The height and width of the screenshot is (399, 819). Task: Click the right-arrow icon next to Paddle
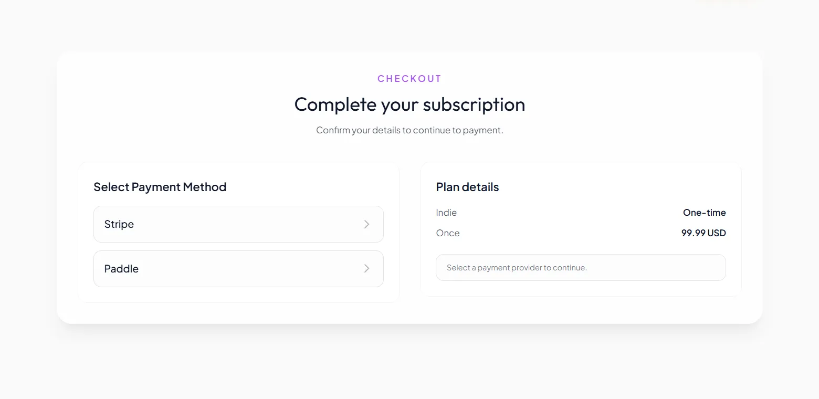coord(366,268)
